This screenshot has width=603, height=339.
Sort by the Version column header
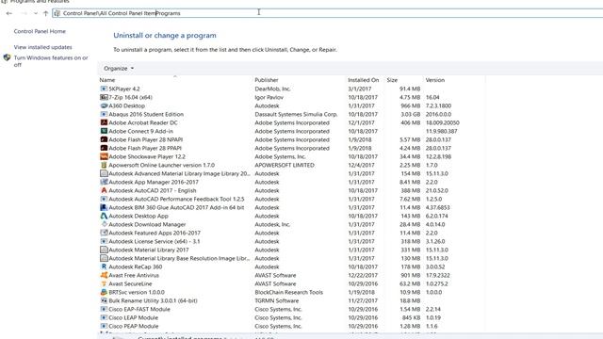tap(435, 80)
